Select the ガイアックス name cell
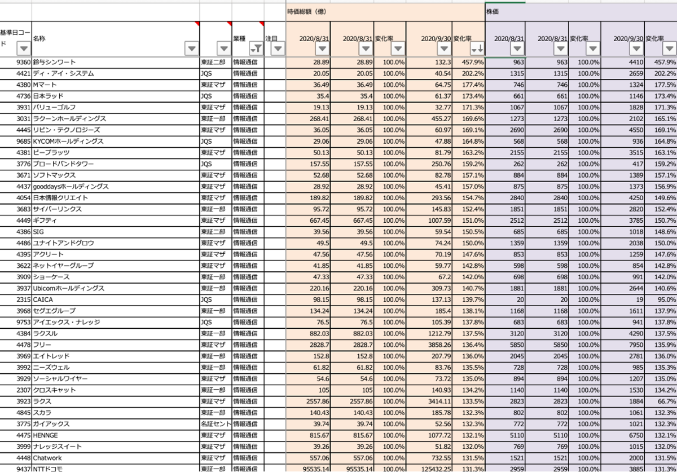 pos(116,424)
